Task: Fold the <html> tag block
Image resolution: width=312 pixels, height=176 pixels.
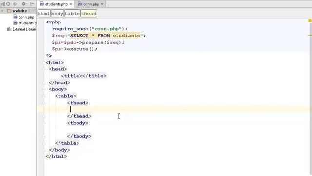Action: tap(44, 63)
